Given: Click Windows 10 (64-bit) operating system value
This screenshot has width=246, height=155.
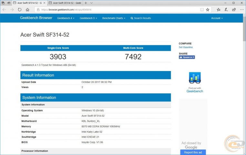Looking at the screenshot, I should pos(93,110).
